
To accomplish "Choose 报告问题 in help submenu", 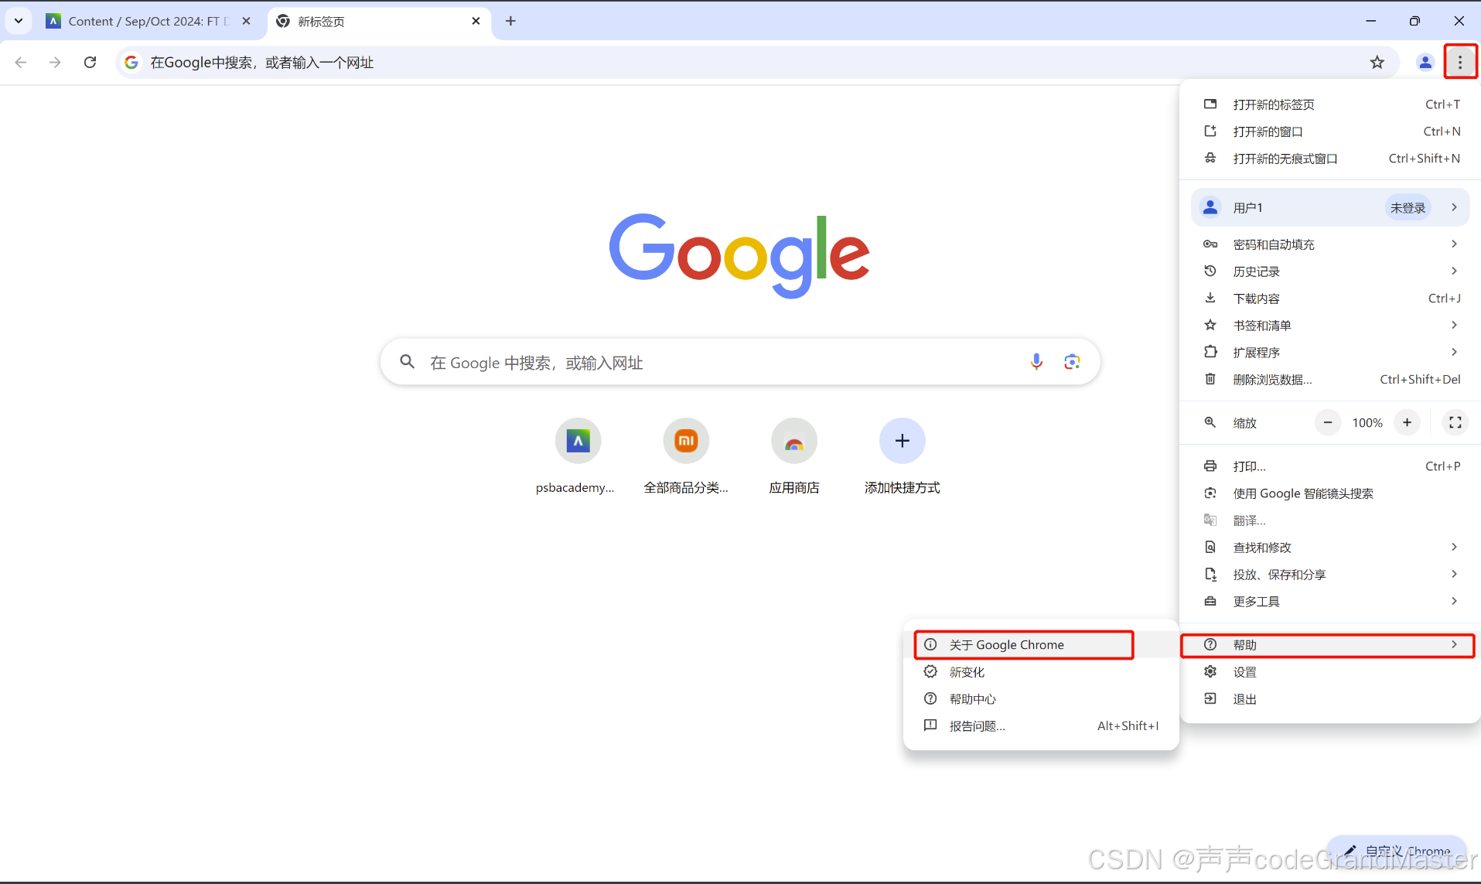I will (x=1041, y=726).
